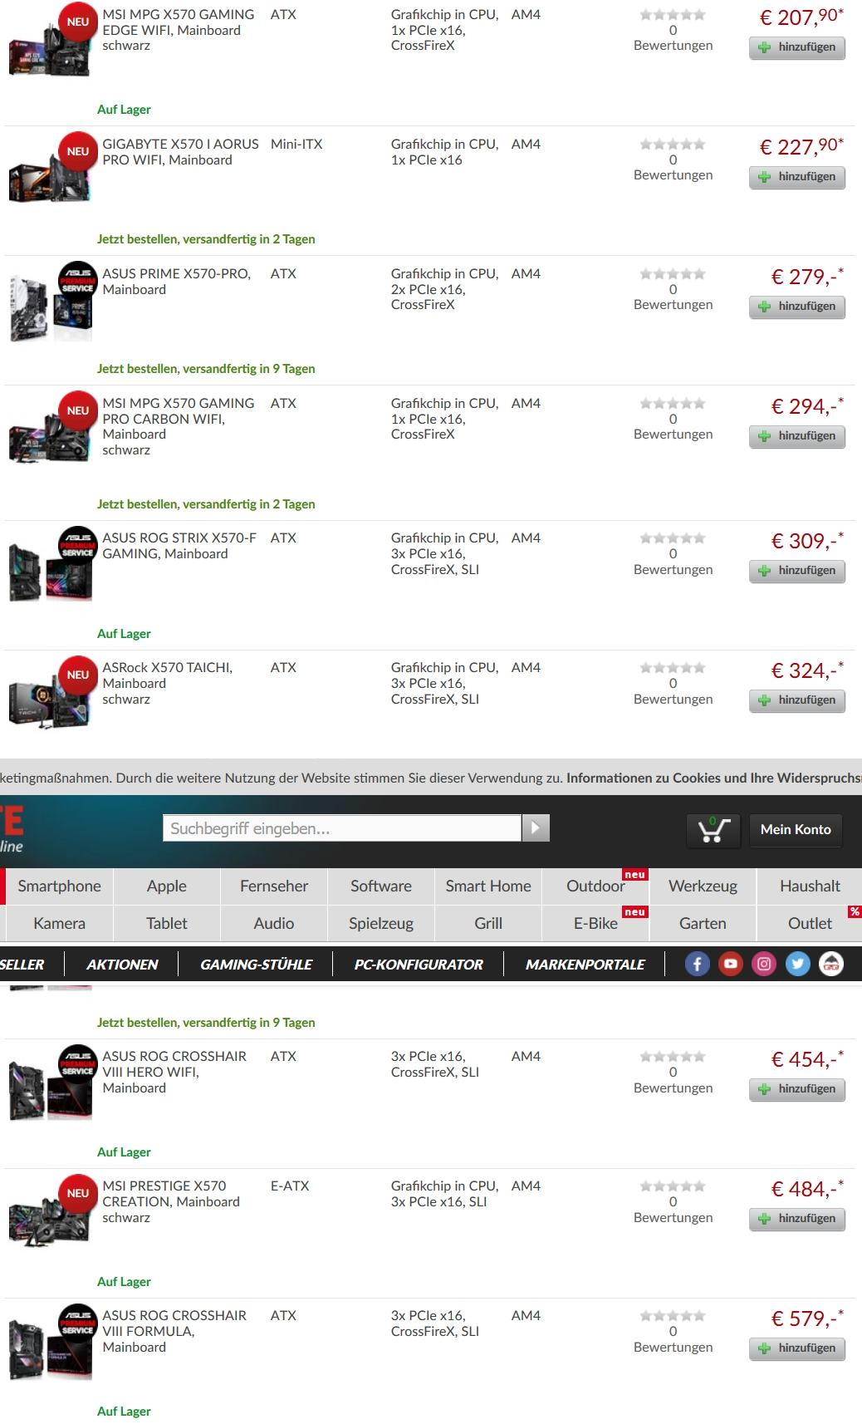
Task: Go to PC-KONFIGURATOR in the nav bar
Action: (419, 964)
